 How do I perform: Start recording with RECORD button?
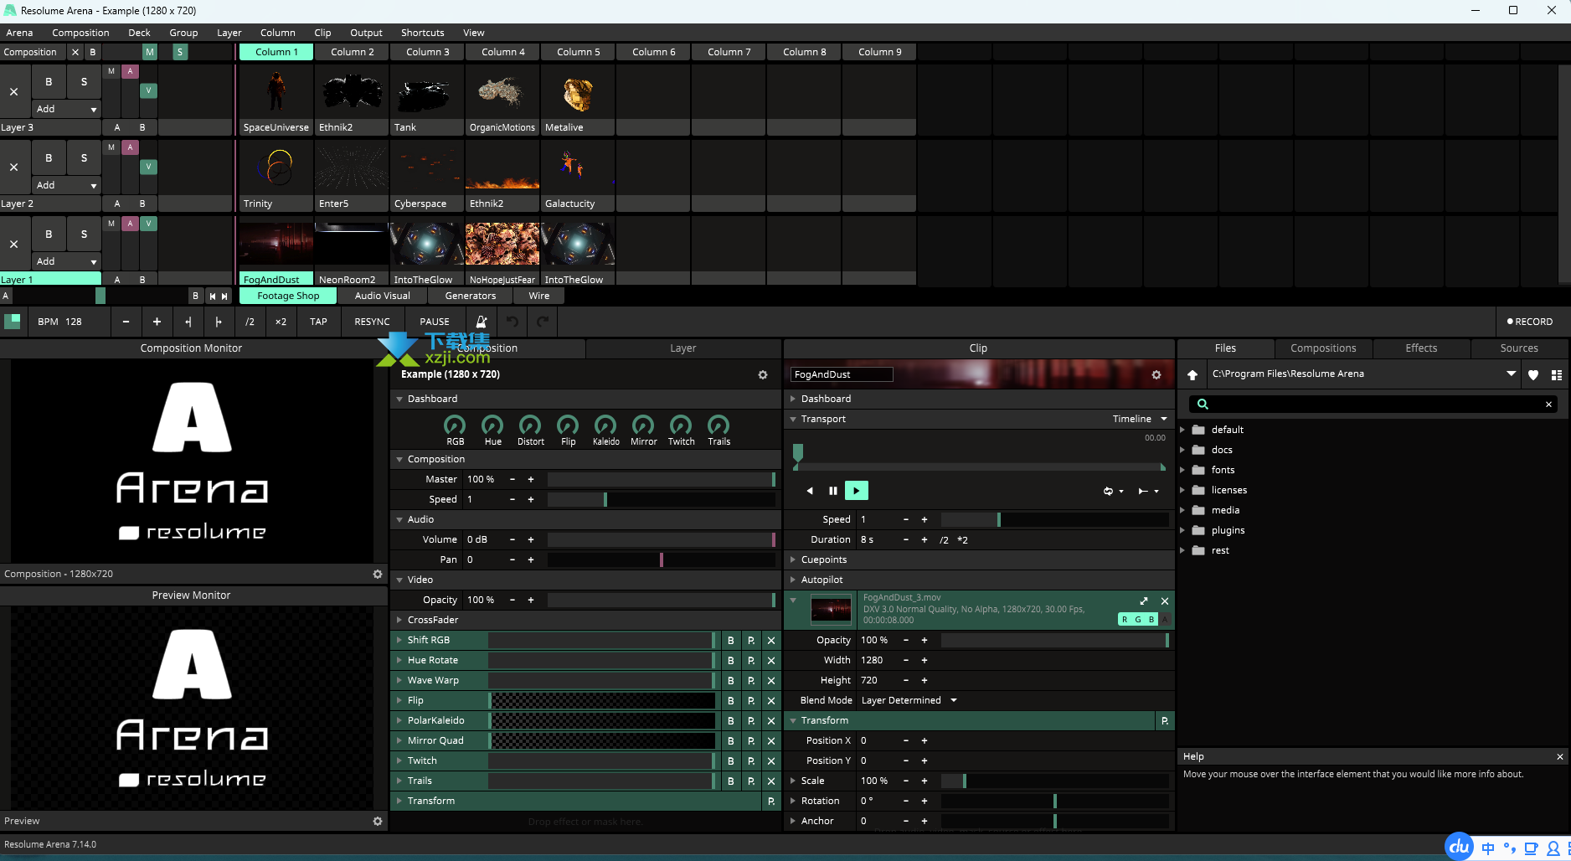click(1530, 322)
